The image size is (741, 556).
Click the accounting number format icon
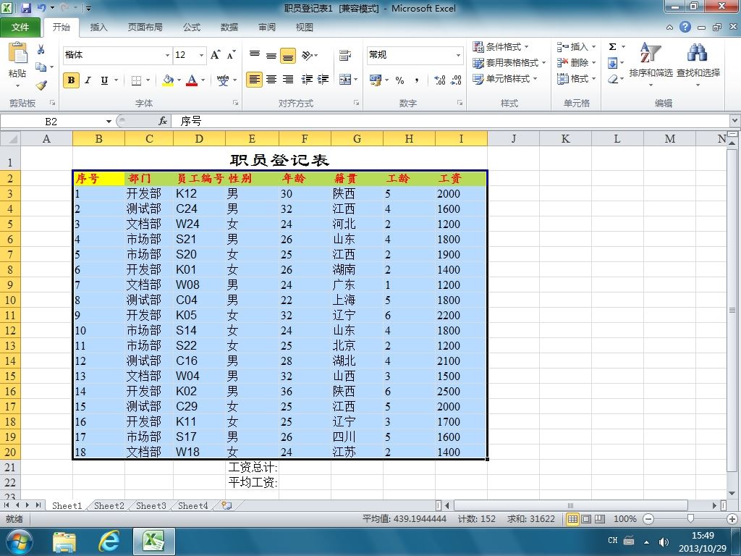(376, 80)
